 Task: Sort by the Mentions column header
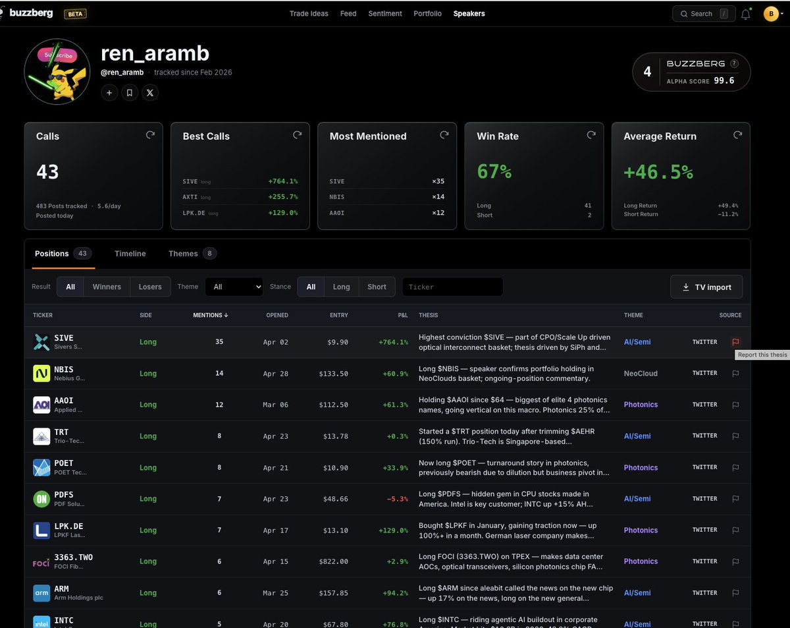pos(211,315)
